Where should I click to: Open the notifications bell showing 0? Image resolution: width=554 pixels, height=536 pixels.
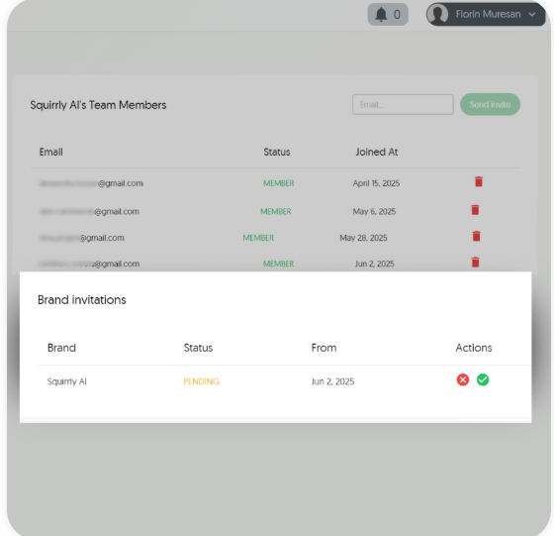(388, 15)
